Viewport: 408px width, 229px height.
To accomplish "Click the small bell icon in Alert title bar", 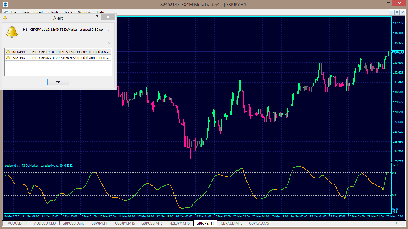I will pos(5,18).
